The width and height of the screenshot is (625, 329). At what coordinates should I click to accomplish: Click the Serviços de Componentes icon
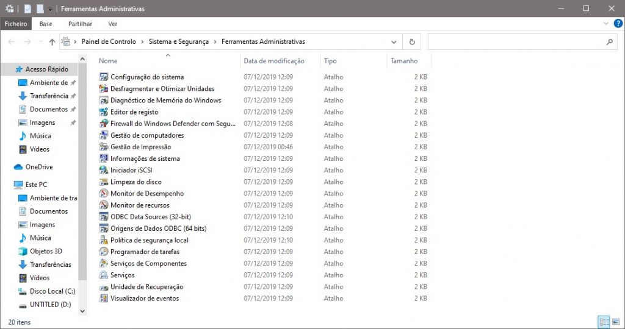(104, 263)
